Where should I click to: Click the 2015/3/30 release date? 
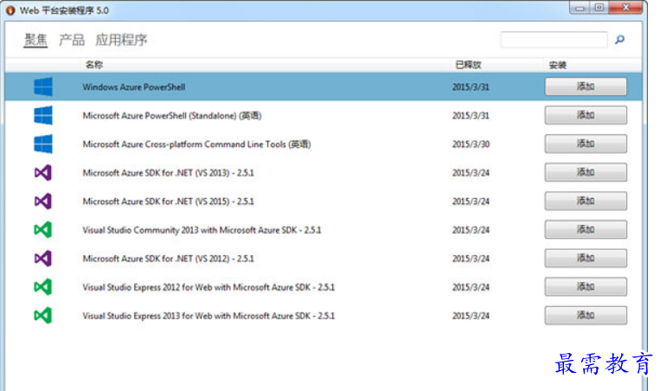471,144
